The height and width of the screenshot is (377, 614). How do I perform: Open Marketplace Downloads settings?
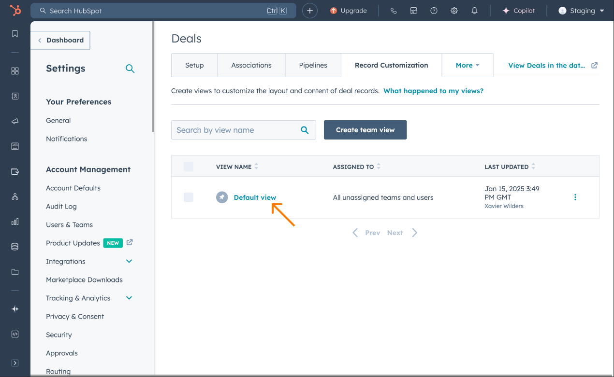point(85,280)
